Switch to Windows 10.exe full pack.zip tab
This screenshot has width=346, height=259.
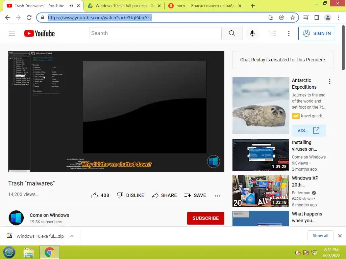coord(124,6)
